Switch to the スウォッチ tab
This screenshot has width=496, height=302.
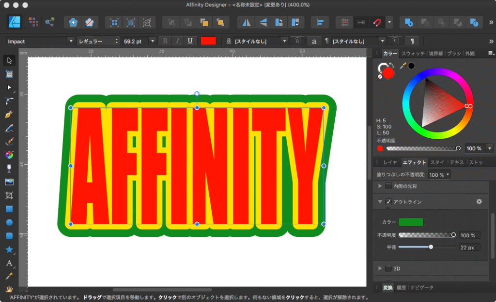pos(413,53)
